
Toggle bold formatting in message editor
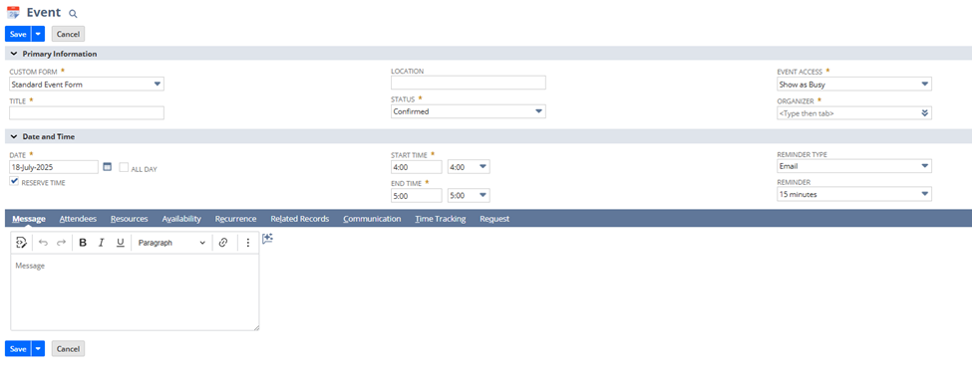(x=83, y=243)
